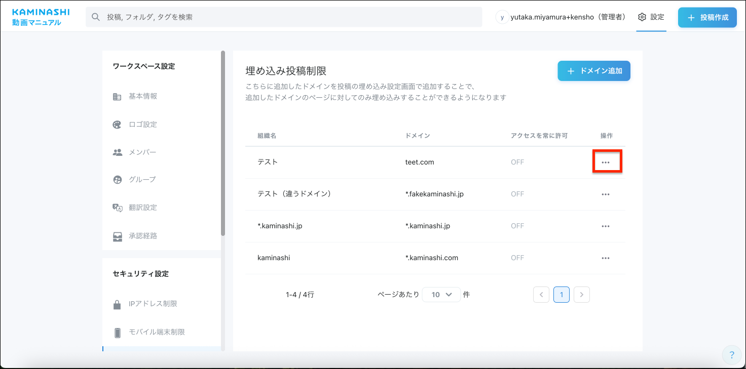Click the teet.com domain cell
The width and height of the screenshot is (746, 369).
click(x=420, y=162)
